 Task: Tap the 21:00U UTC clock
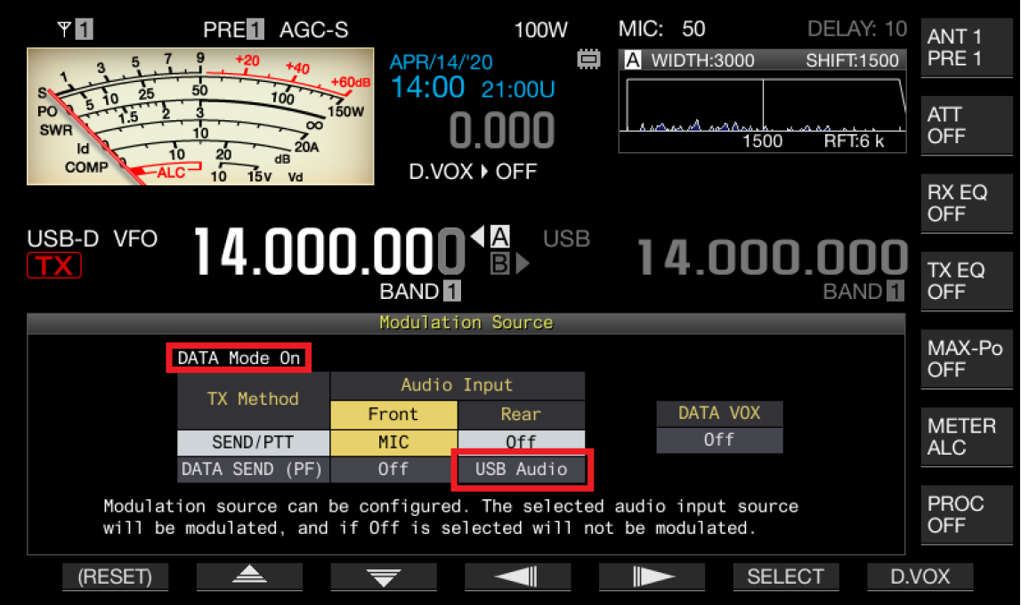518,89
